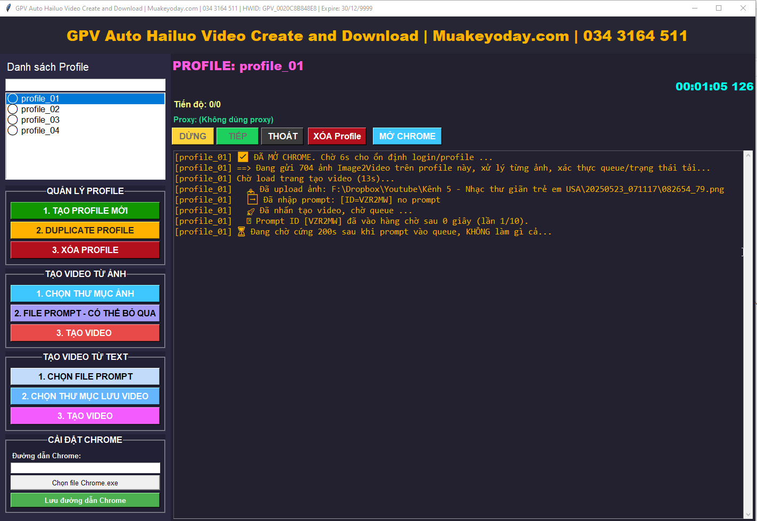Click the XÓA Profile button
Screen dimensions: 757x521
(337, 136)
